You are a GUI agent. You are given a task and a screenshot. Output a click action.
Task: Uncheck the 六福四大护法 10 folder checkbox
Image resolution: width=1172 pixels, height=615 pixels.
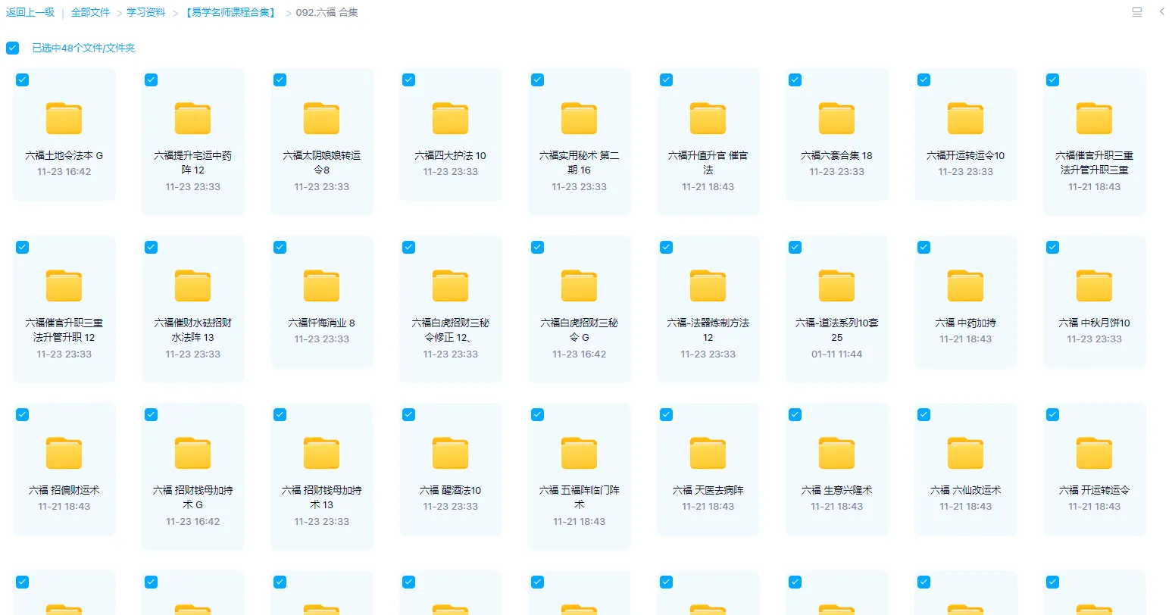[x=409, y=80]
